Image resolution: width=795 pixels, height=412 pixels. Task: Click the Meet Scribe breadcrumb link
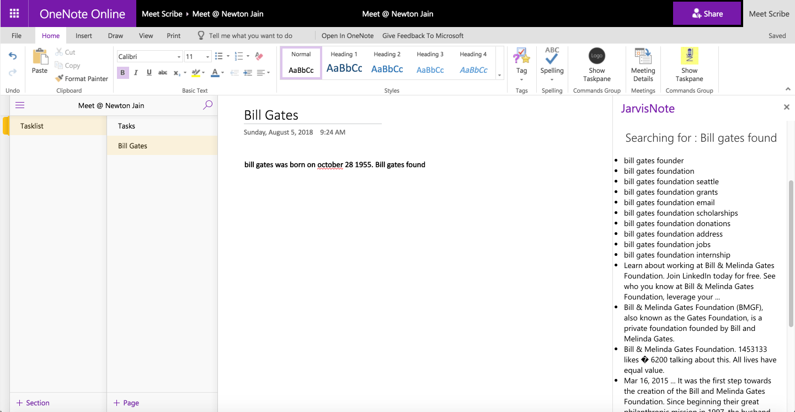(x=162, y=14)
